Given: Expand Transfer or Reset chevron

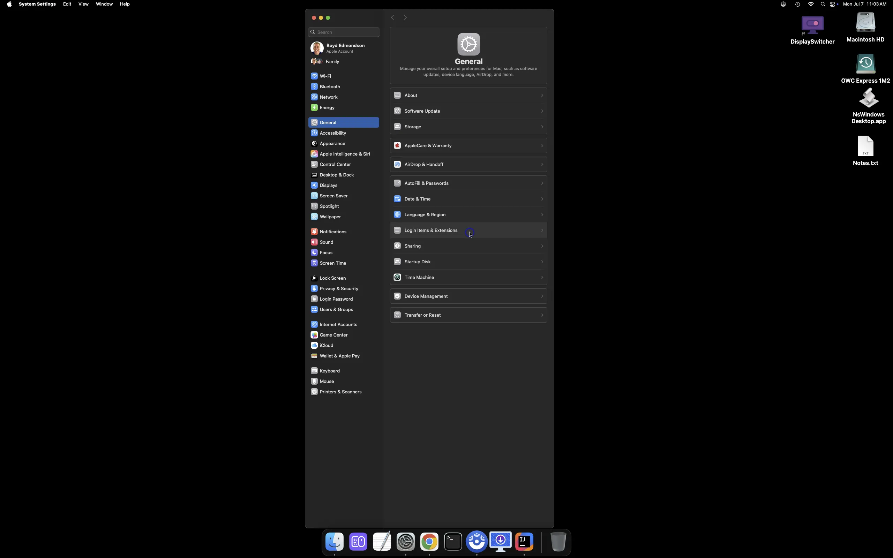Looking at the screenshot, I should click(x=542, y=315).
